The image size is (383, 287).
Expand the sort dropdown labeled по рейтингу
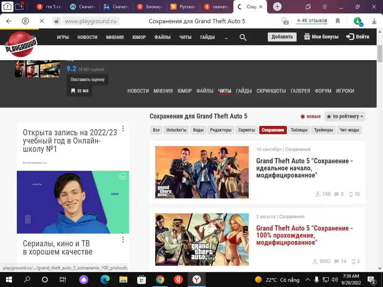pos(345,117)
